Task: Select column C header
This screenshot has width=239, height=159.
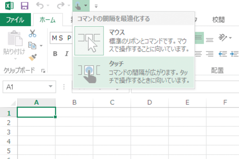Action: click(112, 103)
